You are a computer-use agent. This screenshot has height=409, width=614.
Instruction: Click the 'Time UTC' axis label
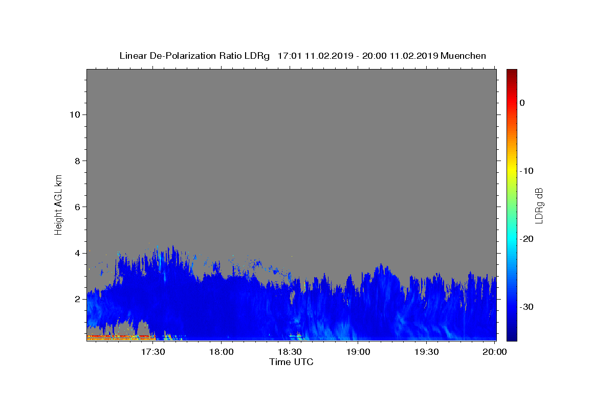291,362
